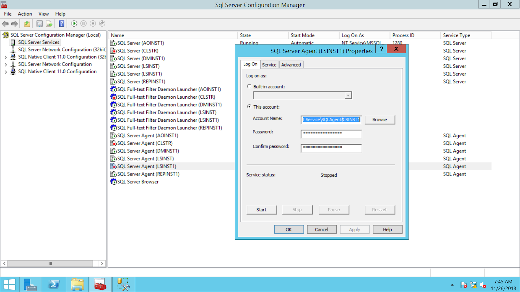This screenshot has width=520, height=292.
Task: Select SQL Server Network Configuration (32bit) tree item
Action: click(x=62, y=50)
